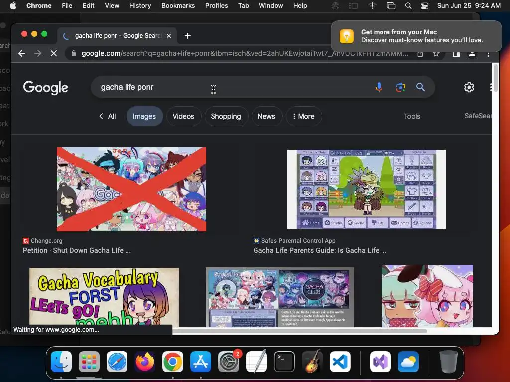Open Chrome three-dot menu
Screen dimensions: 510x382
point(488,54)
